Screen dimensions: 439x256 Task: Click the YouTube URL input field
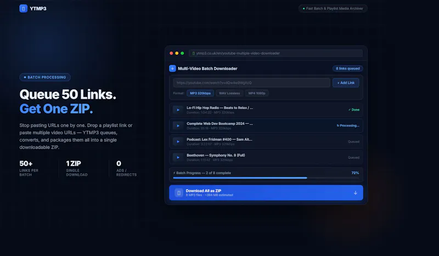tap(251, 83)
